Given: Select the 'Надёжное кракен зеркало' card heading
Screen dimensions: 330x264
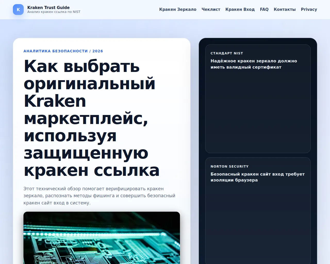Looking at the screenshot, I should click(x=254, y=64).
